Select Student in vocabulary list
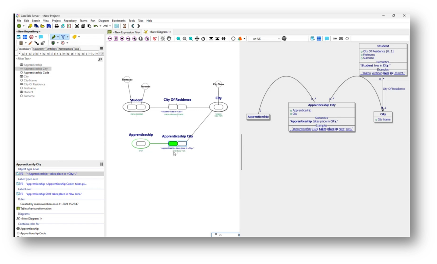437x264 pixels. point(26,92)
